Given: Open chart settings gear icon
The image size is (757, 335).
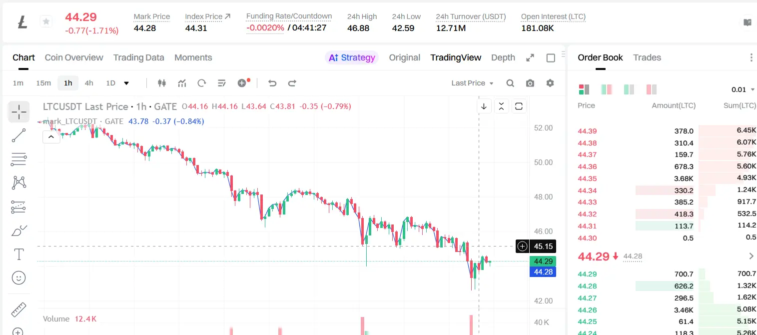Looking at the screenshot, I should click(550, 83).
